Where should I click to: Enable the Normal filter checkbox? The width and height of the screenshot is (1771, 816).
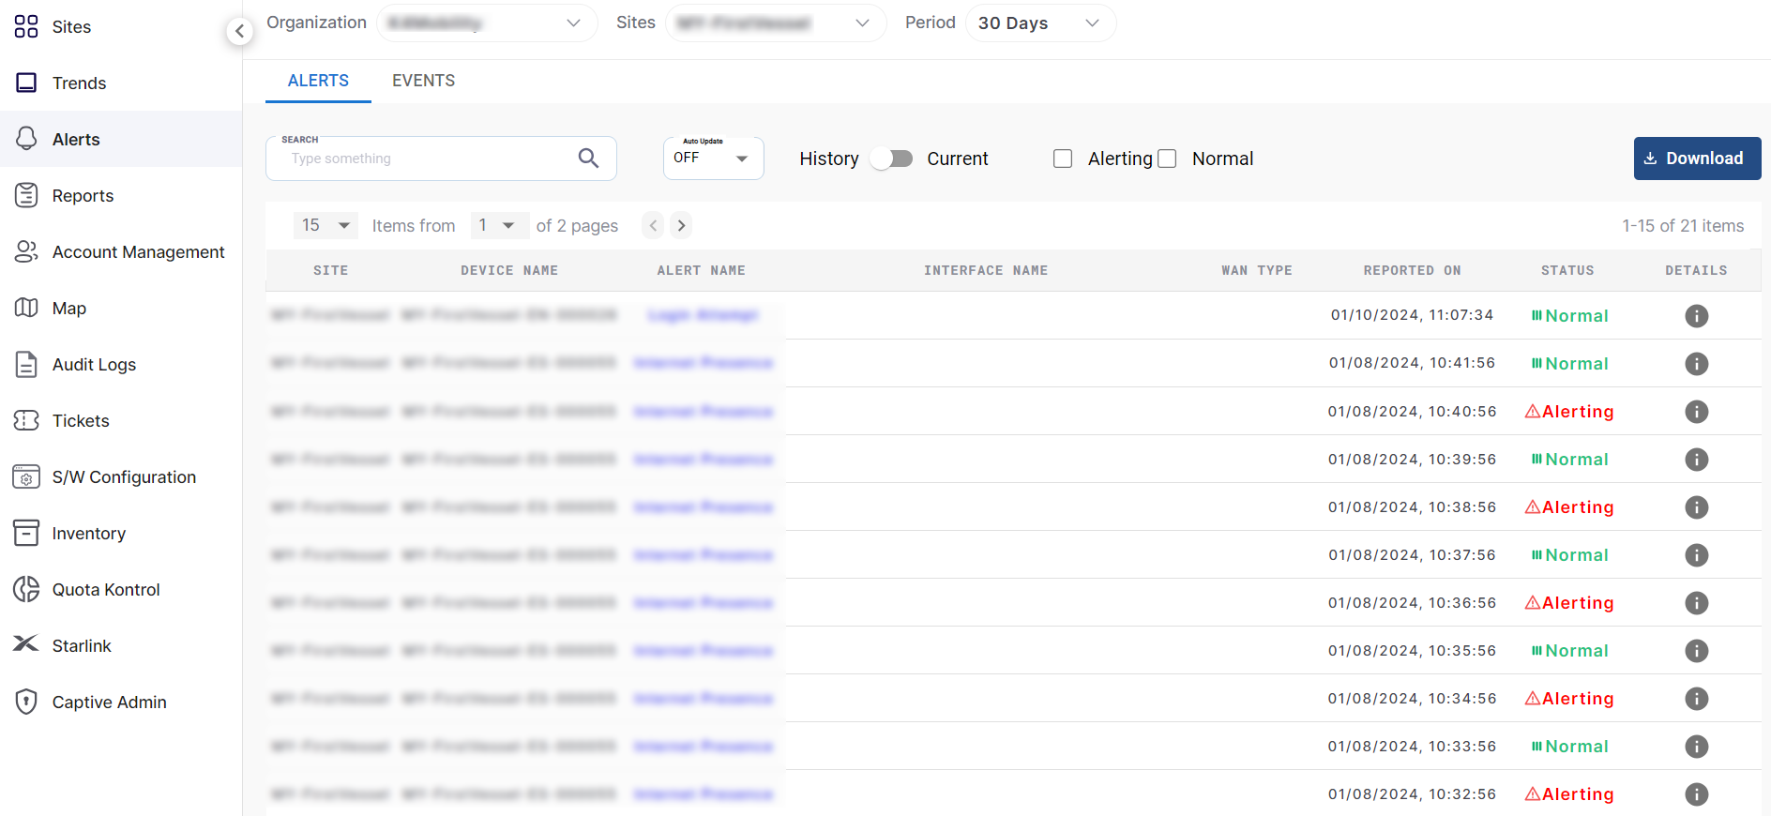(1167, 159)
